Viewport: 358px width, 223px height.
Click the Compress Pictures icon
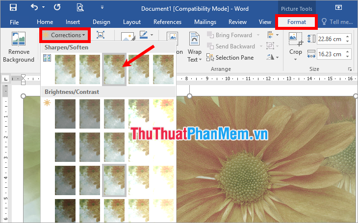coord(101,35)
